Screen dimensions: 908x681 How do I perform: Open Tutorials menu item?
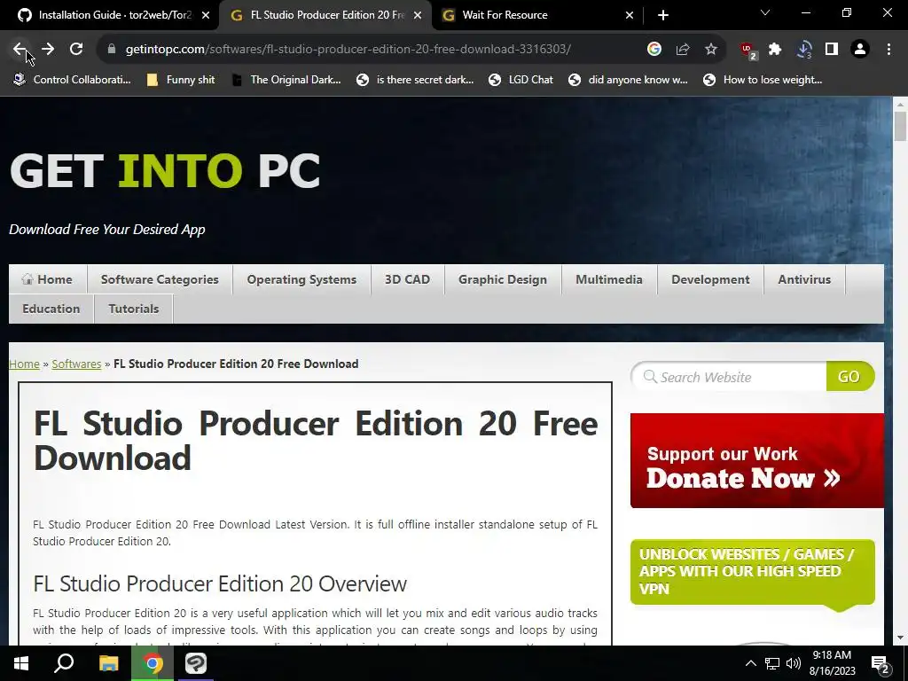(x=134, y=309)
